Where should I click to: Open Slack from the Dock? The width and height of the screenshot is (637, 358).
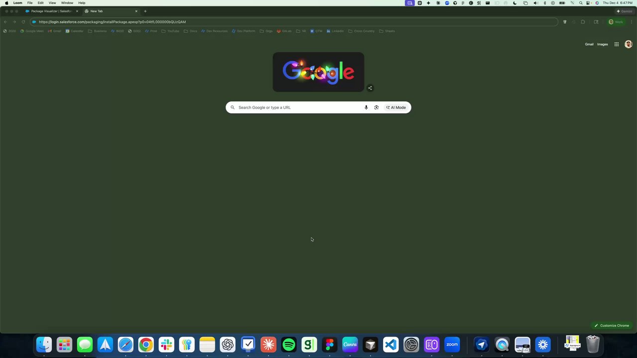pos(166,345)
